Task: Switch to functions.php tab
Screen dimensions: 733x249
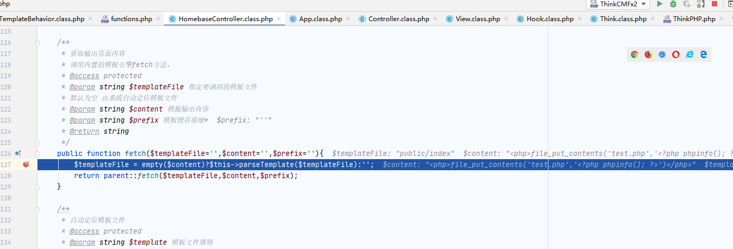Action: tap(126, 19)
